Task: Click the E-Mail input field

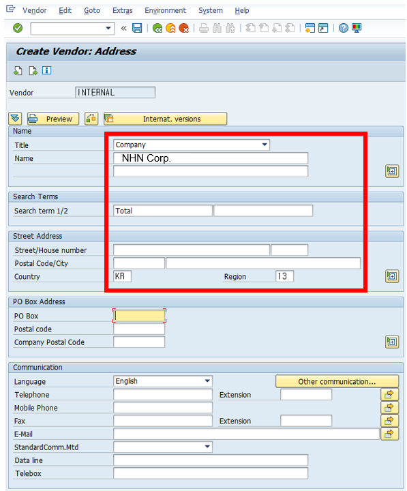Action: click(246, 434)
